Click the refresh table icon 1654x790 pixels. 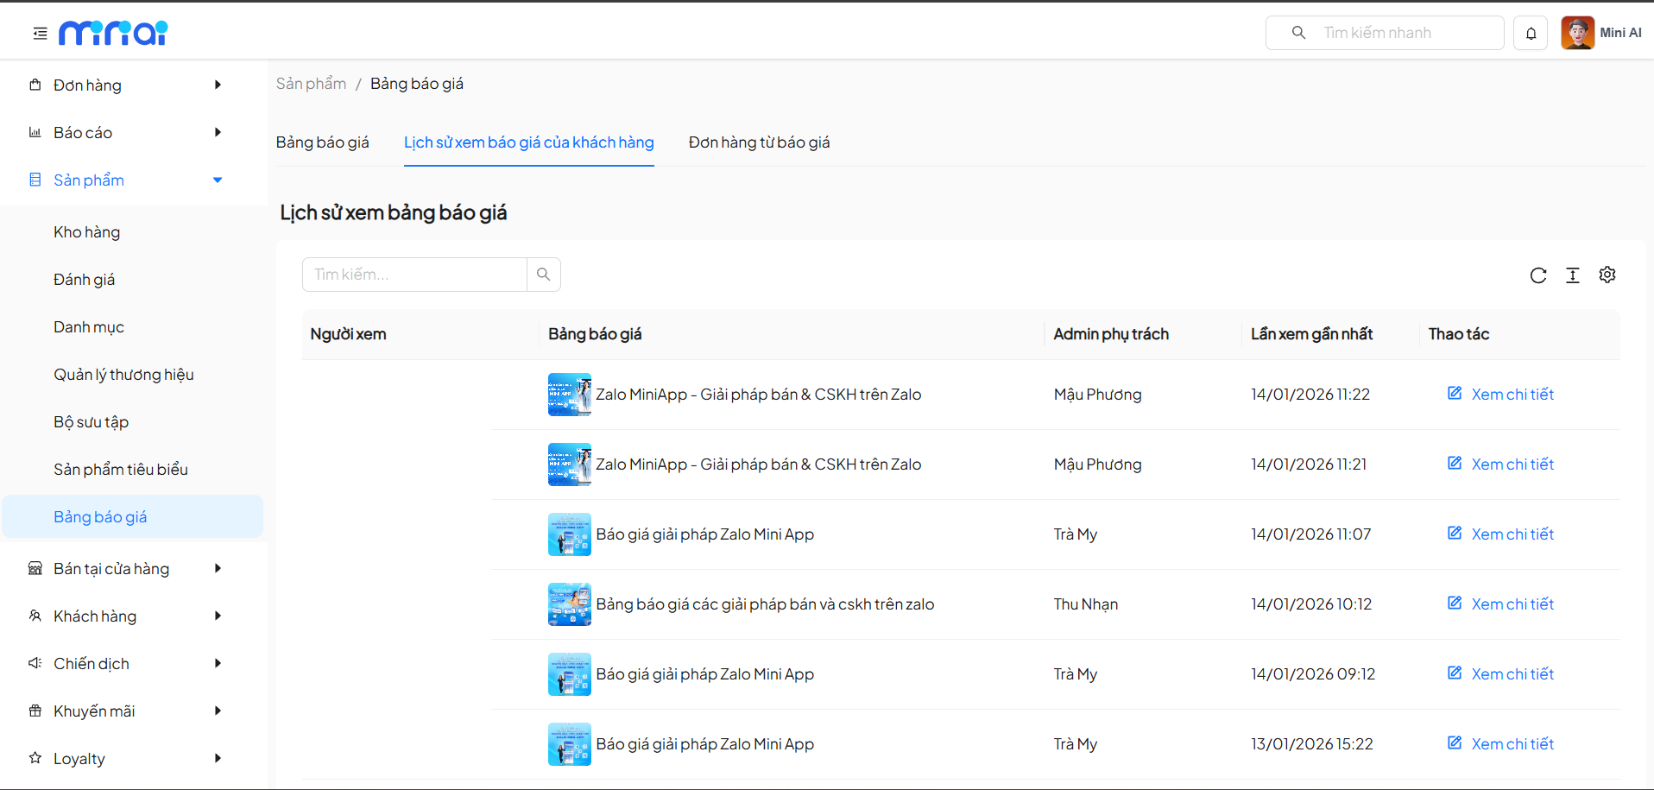pos(1537,275)
